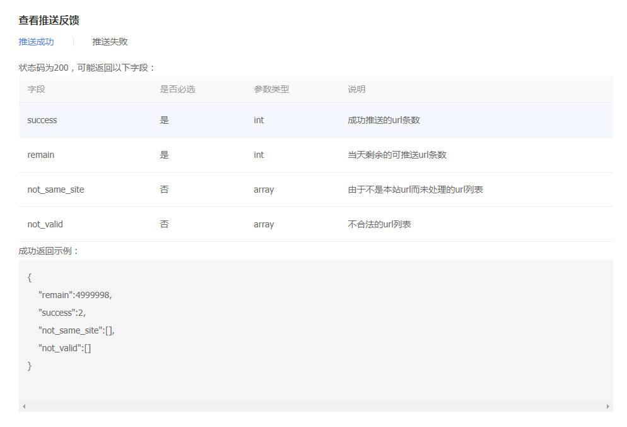Screen dimensions: 627x427
Task: Click the right scroll arrow under code block
Action: coord(607,407)
